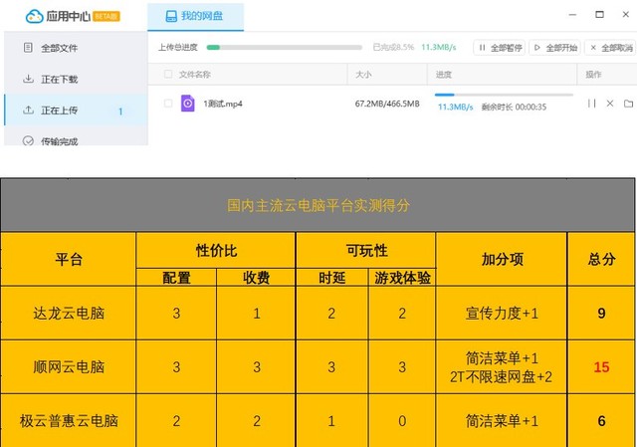Screen dimensions: 637x447
Task: Click the 性价比 header cell
Action: [x=216, y=250]
